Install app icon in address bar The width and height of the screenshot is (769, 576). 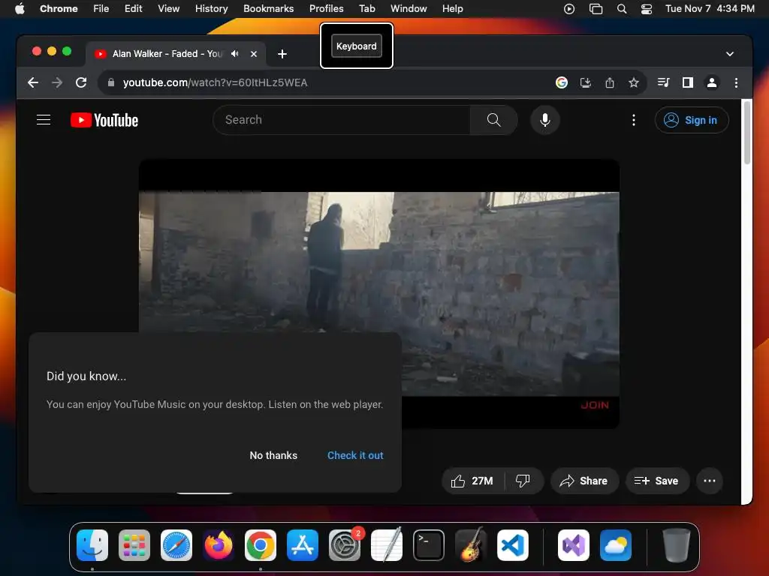(x=586, y=82)
